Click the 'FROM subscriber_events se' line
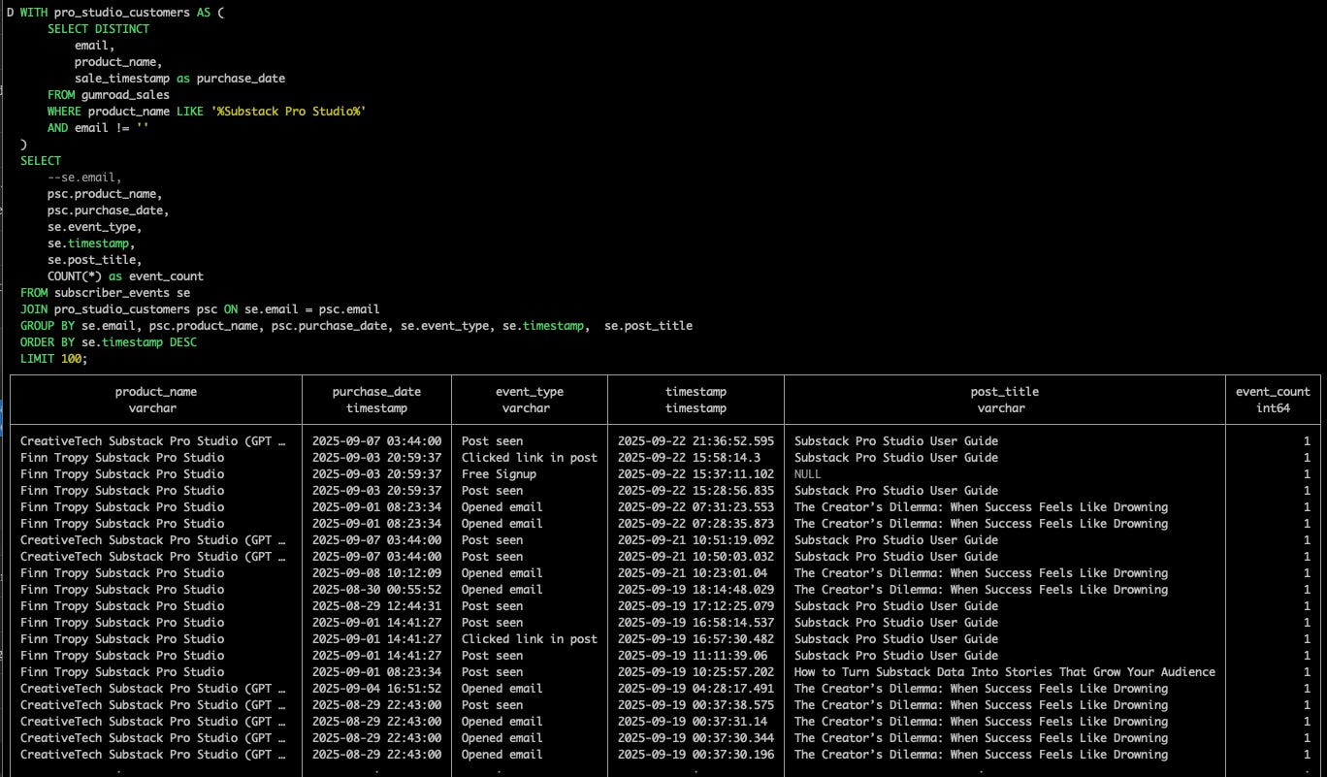The image size is (1327, 777). [x=105, y=293]
